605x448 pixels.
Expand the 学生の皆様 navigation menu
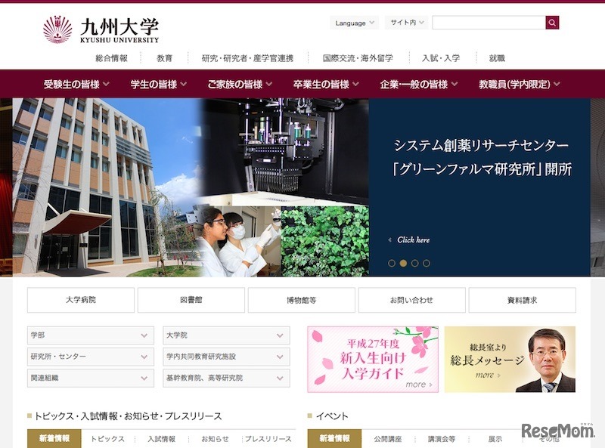(x=154, y=84)
